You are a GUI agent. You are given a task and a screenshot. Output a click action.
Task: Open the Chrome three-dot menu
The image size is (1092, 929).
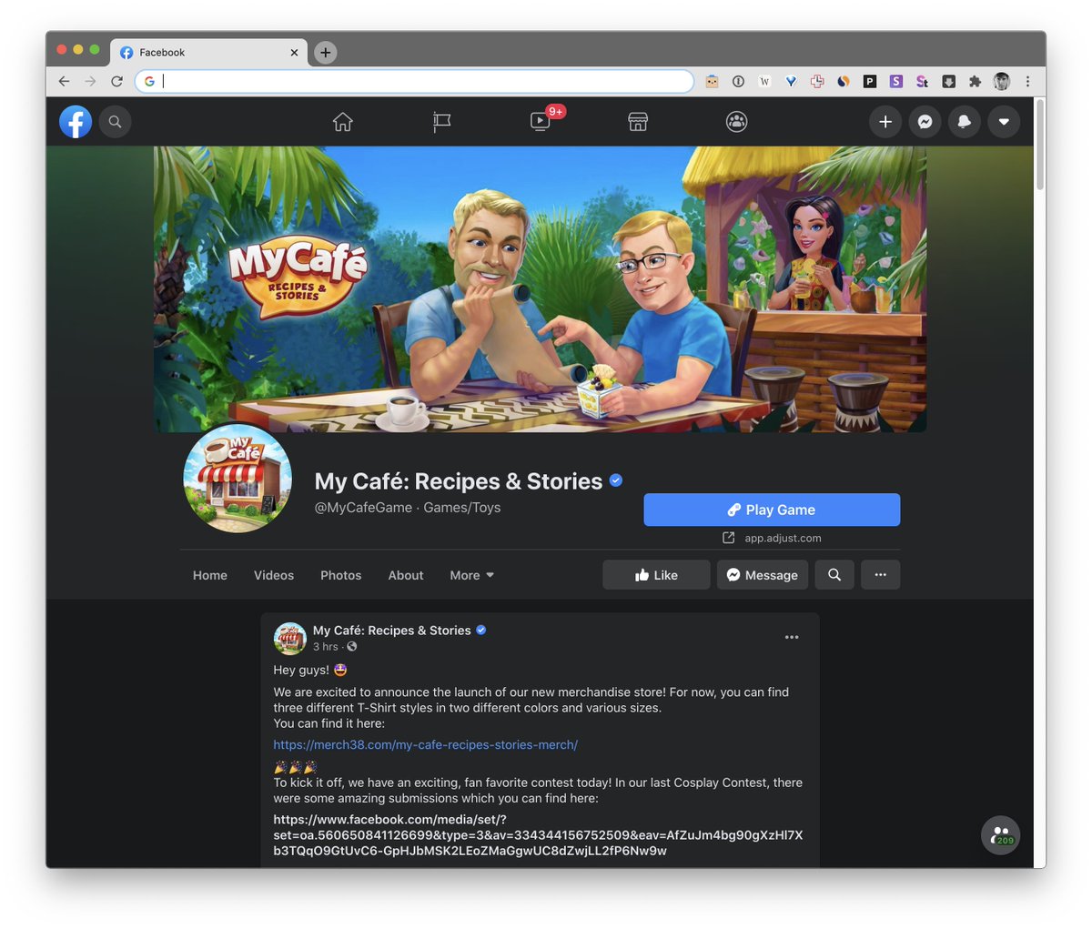pos(1027,81)
